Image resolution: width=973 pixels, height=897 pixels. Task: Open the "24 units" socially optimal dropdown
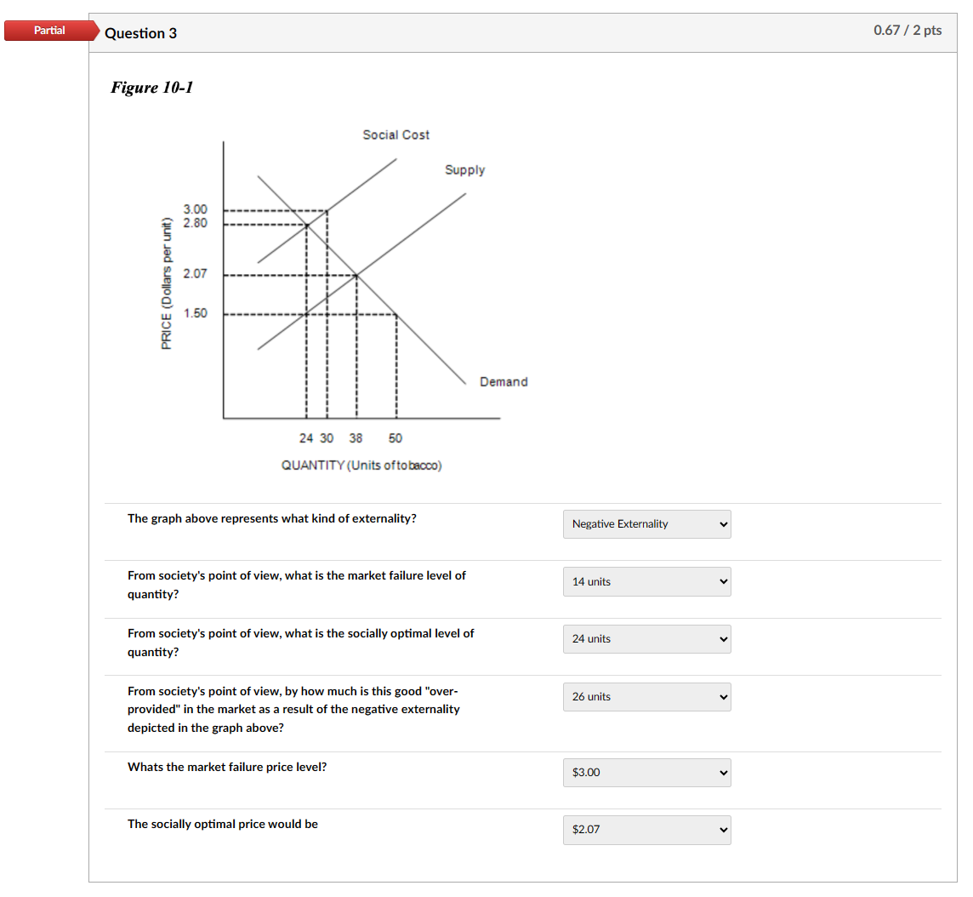tap(646, 638)
